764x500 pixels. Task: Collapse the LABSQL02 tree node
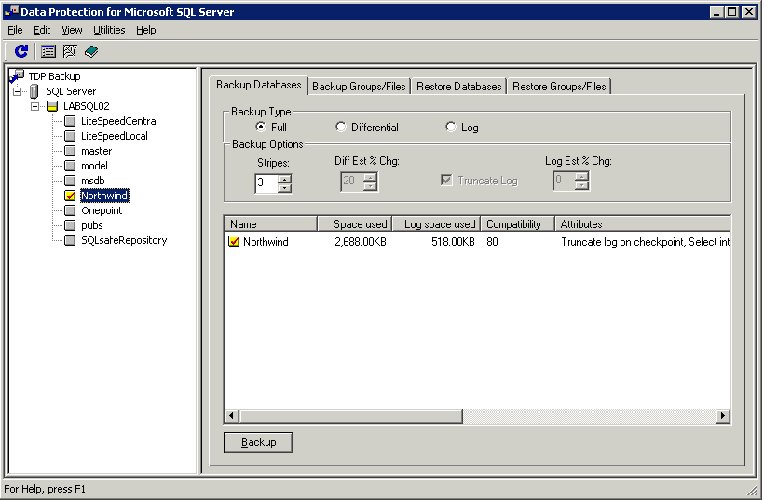click(x=35, y=106)
